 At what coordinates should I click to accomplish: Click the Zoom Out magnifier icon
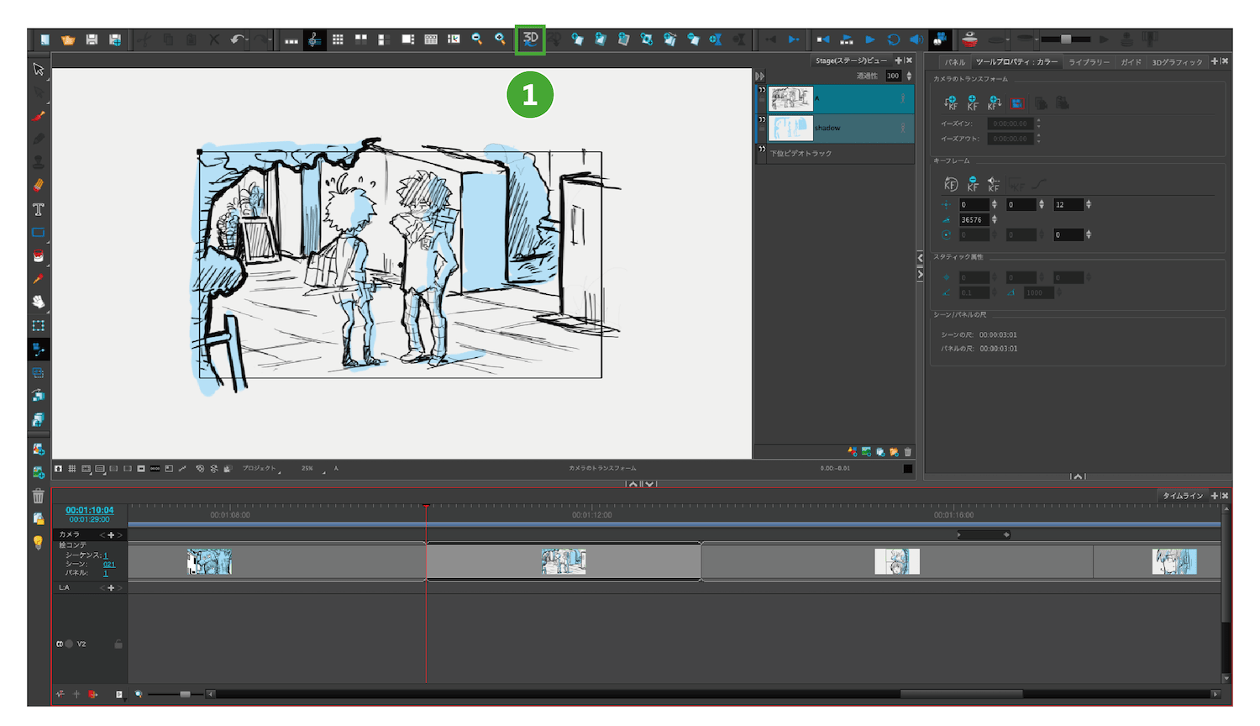click(x=477, y=39)
